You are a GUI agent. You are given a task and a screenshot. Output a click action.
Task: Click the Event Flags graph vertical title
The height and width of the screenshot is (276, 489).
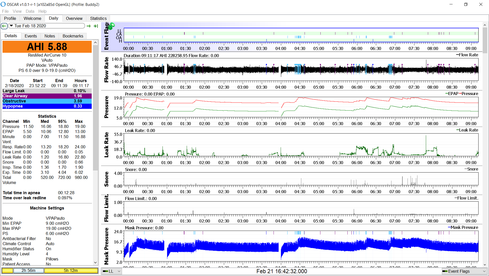(106, 36)
